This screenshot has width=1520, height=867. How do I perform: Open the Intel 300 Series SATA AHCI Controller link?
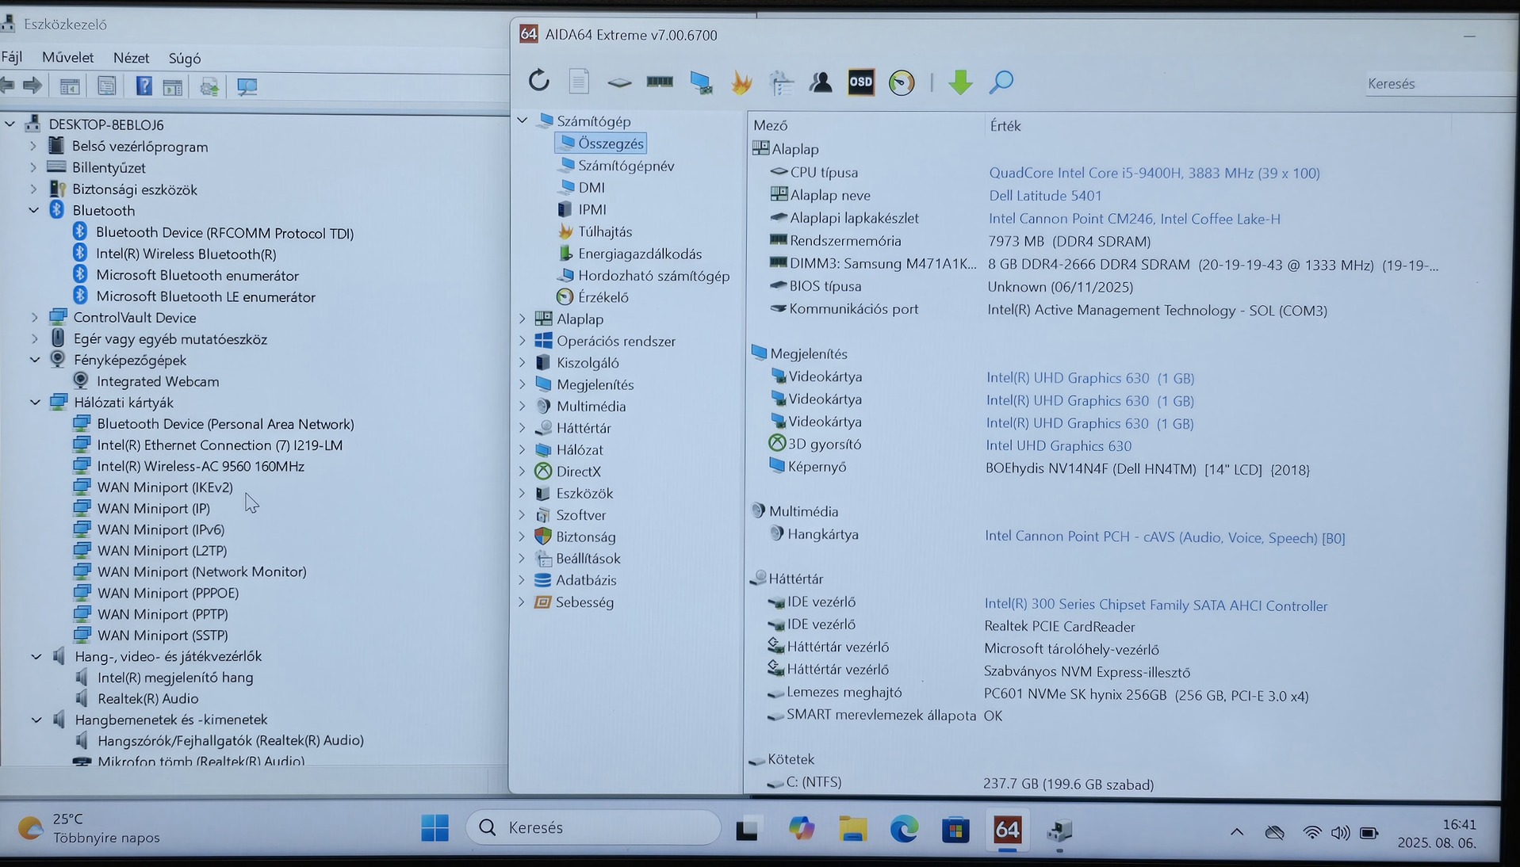(x=1156, y=605)
